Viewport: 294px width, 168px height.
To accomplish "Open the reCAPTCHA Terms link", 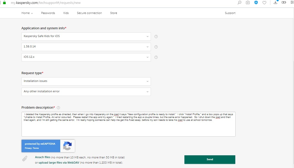I will (x=36, y=148).
